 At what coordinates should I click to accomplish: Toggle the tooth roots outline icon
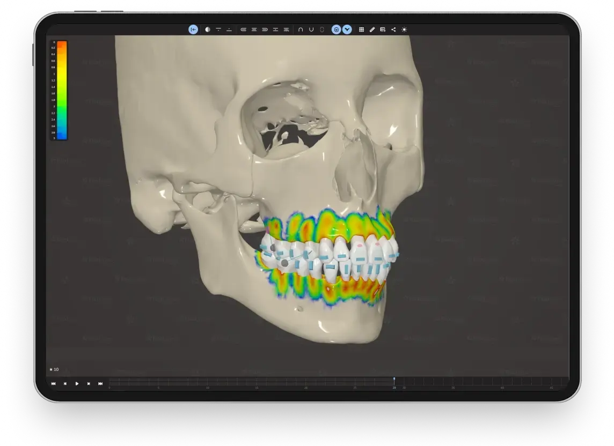coord(321,29)
